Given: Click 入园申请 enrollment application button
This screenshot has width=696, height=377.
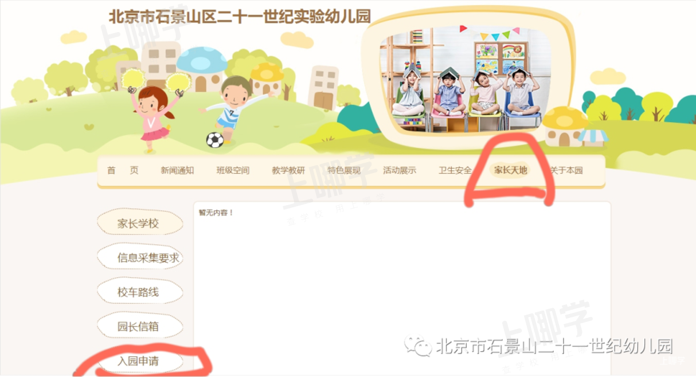Looking at the screenshot, I should pos(139,362).
